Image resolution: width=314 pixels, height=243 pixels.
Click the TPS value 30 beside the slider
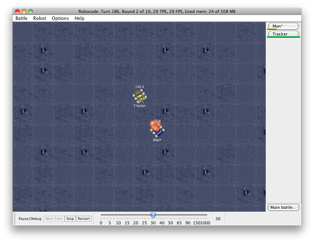(218, 219)
